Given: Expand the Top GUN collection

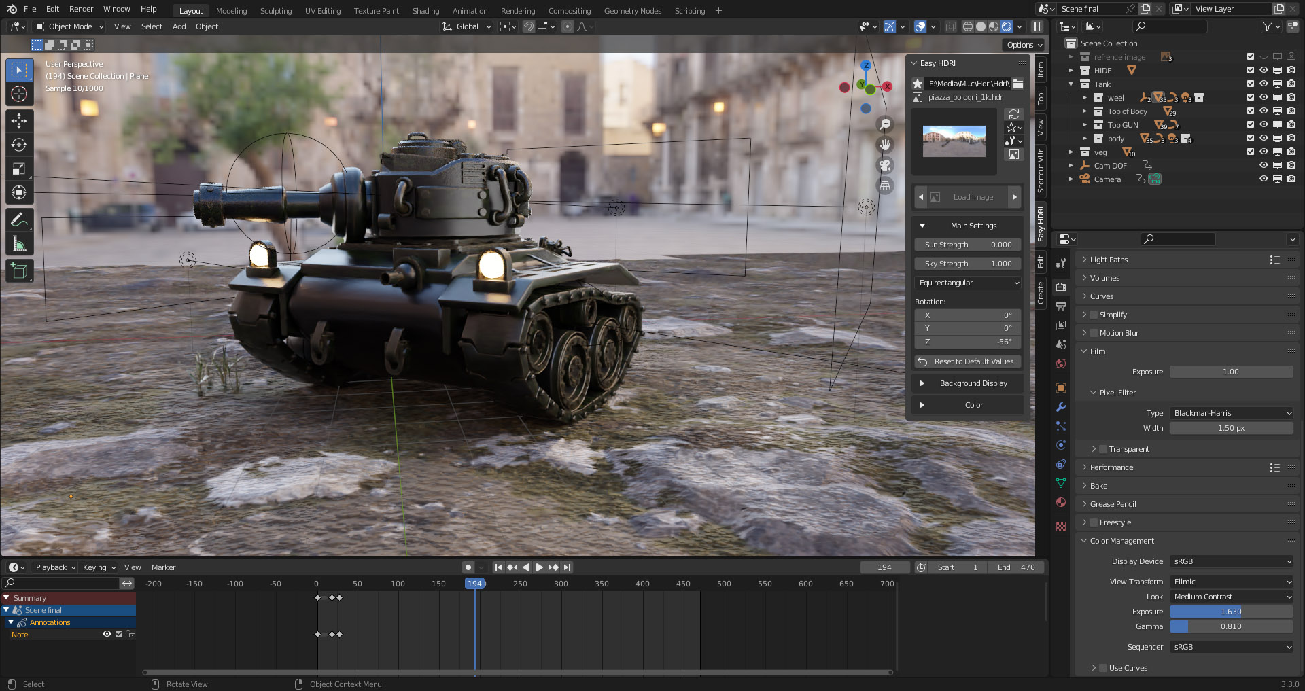Looking at the screenshot, I should point(1085,125).
